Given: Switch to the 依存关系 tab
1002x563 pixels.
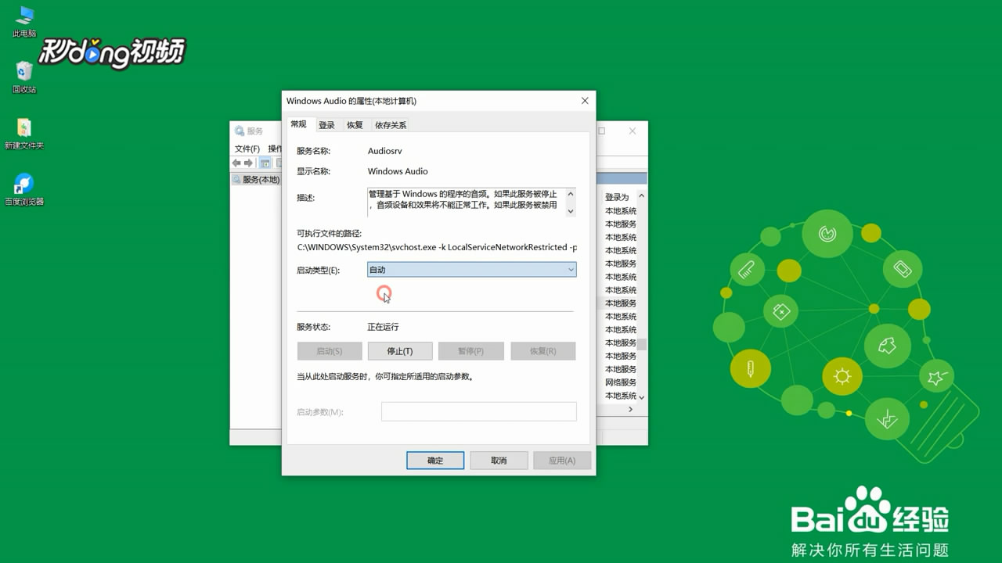Looking at the screenshot, I should [x=388, y=124].
